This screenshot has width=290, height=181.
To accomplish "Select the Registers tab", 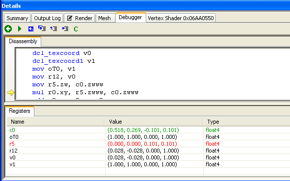I will (20, 111).
